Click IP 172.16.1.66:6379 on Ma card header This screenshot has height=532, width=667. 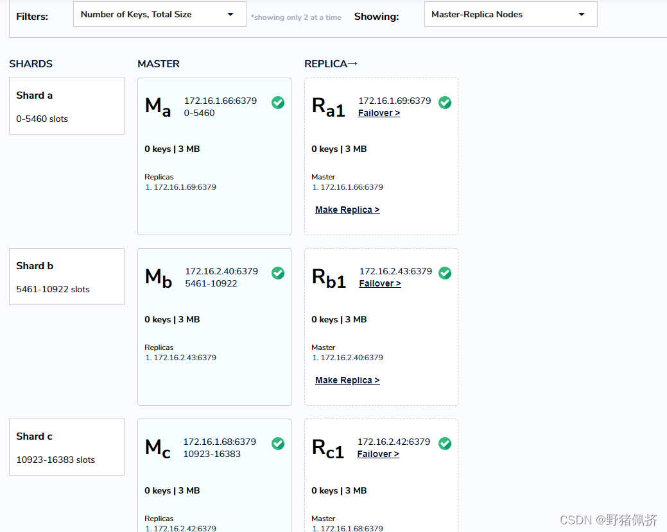220,101
